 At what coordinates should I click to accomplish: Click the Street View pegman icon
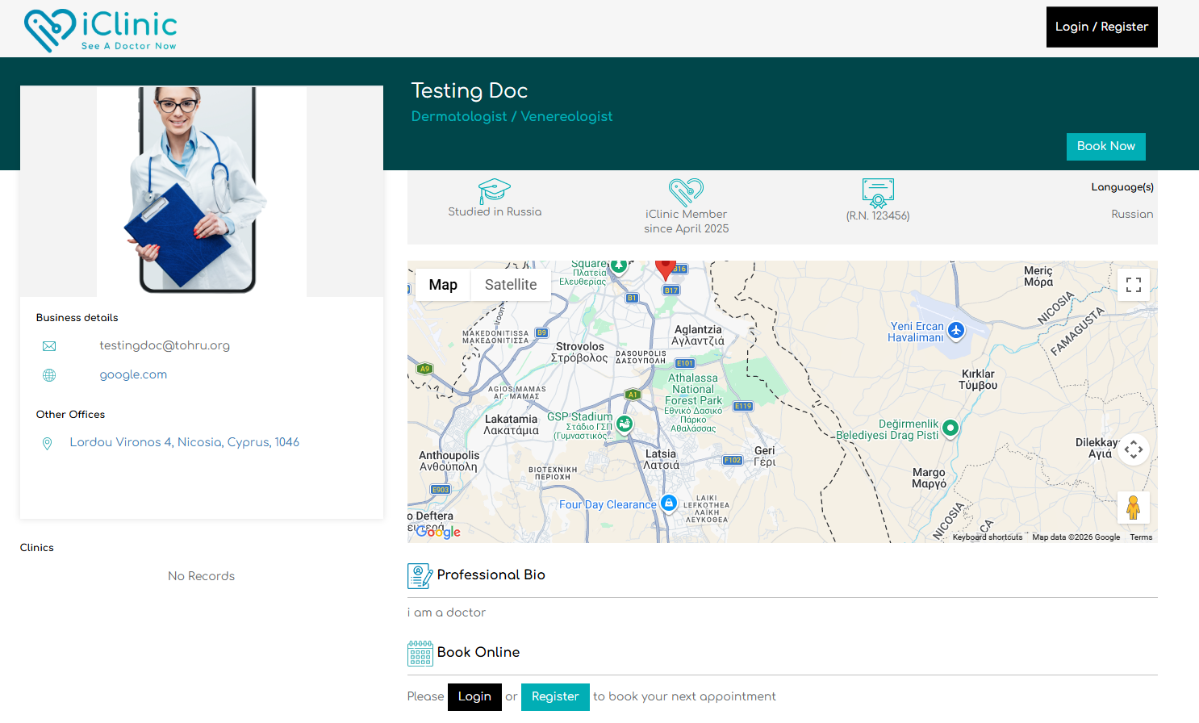pos(1133,508)
